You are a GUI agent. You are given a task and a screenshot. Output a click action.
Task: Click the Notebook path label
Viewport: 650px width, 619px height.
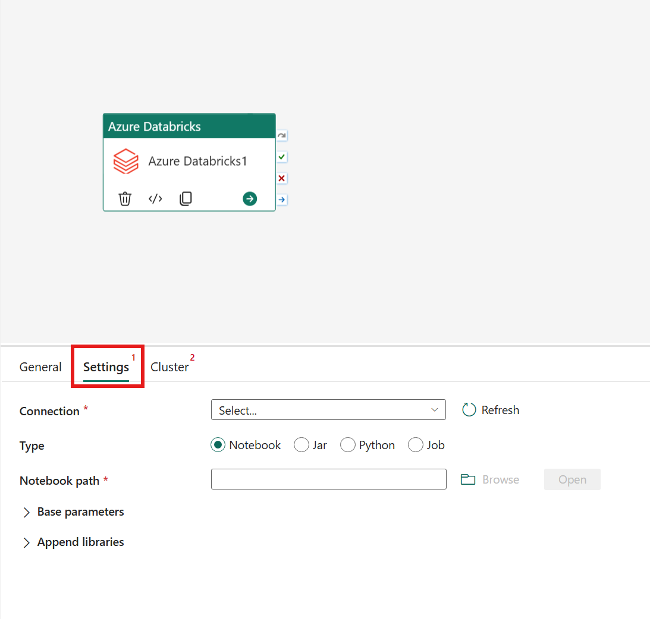click(x=59, y=481)
